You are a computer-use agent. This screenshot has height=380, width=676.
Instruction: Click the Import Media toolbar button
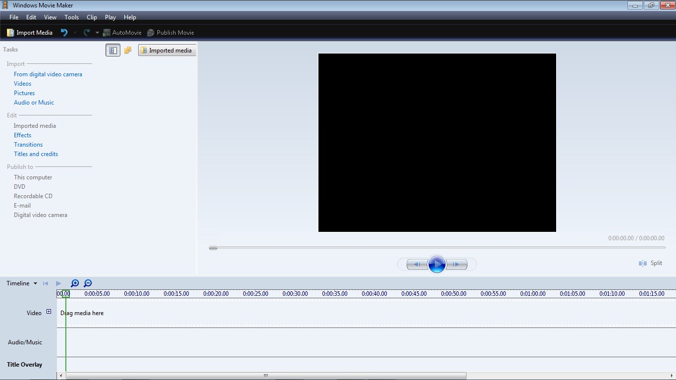(30, 33)
